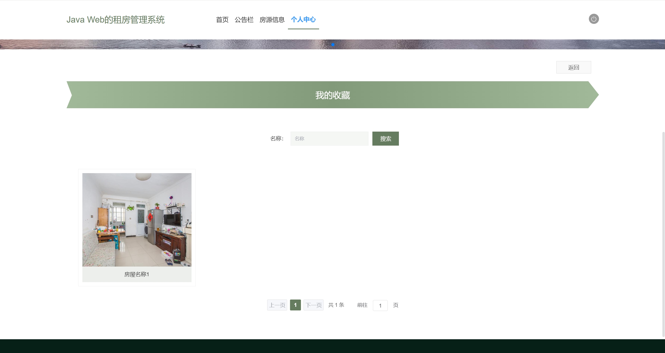665x353 pixels.
Task: Focus the 前往 page number input
Action: [x=380, y=306]
